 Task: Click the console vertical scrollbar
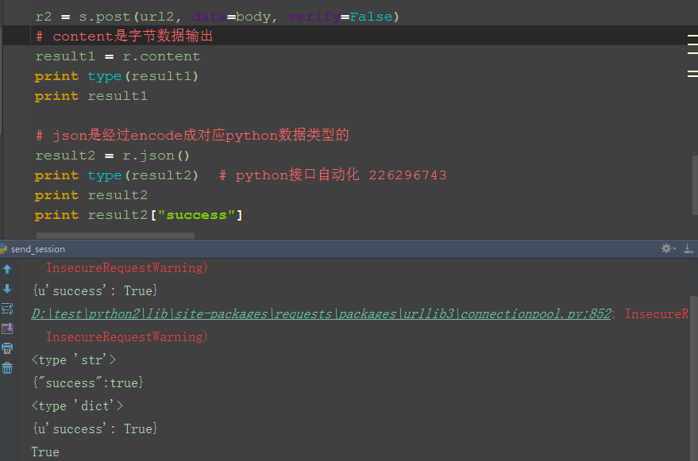click(x=694, y=378)
